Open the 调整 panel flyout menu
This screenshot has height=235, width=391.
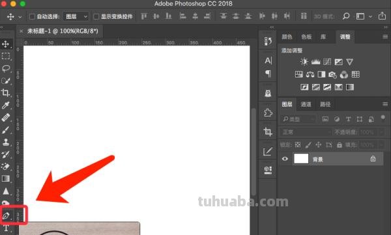385,37
